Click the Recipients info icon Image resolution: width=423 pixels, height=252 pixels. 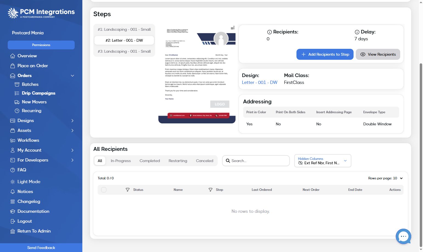tap(270, 32)
